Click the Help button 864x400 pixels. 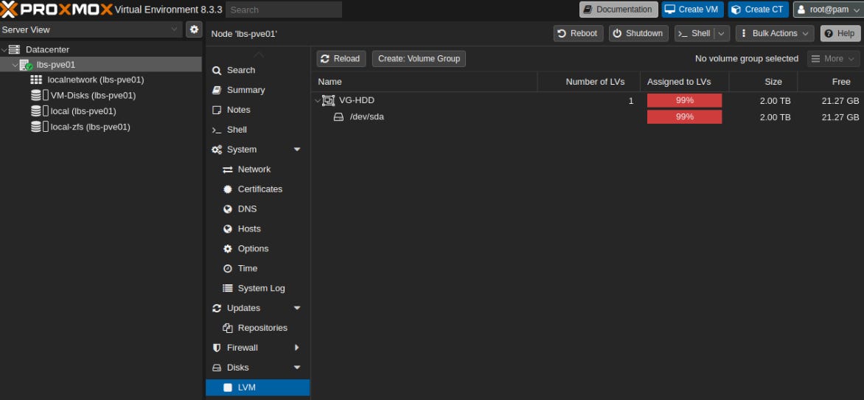[840, 34]
